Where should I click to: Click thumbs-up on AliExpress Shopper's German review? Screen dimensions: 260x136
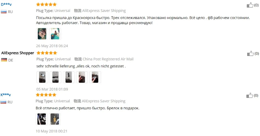250,54
